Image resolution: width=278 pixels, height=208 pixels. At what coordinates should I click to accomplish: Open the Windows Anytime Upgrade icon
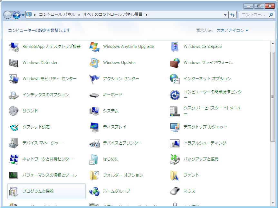[x=94, y=47]
